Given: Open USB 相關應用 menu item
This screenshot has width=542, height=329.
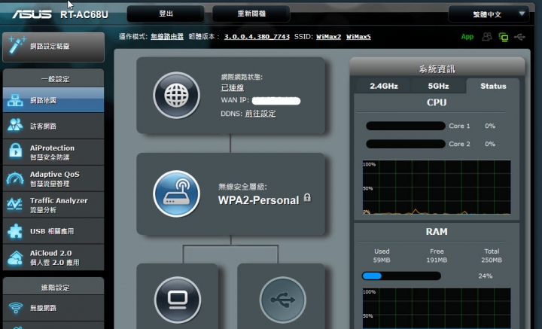Looking at the screenshot, I should [53, 231].
